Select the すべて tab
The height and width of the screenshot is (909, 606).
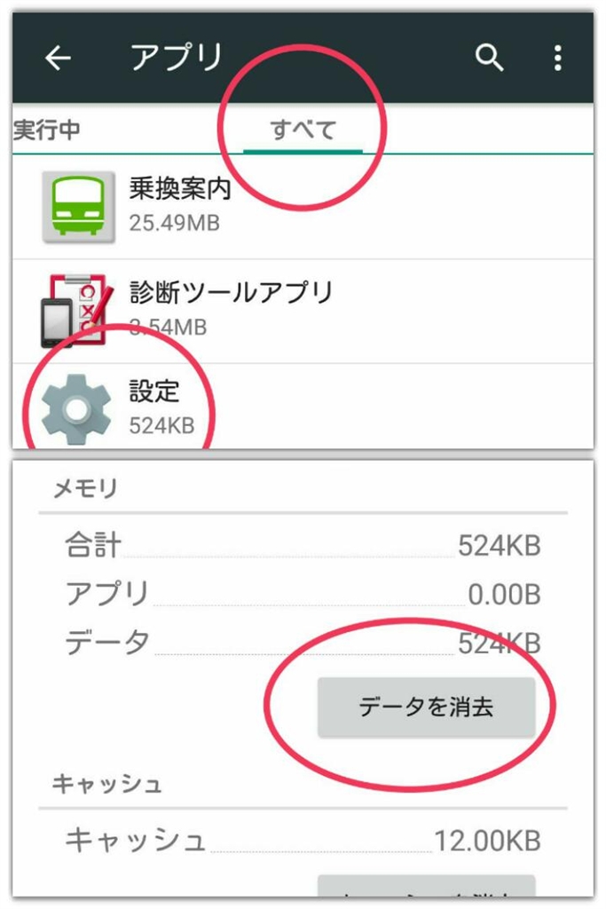click(303, 130)
